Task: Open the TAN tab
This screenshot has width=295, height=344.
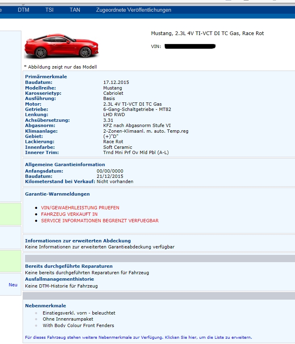Action: click(x=75, y=10)
